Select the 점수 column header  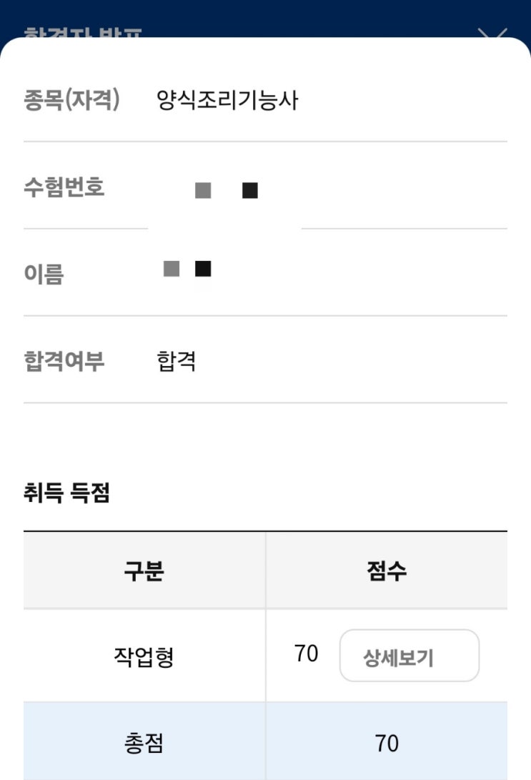(387, 571)
